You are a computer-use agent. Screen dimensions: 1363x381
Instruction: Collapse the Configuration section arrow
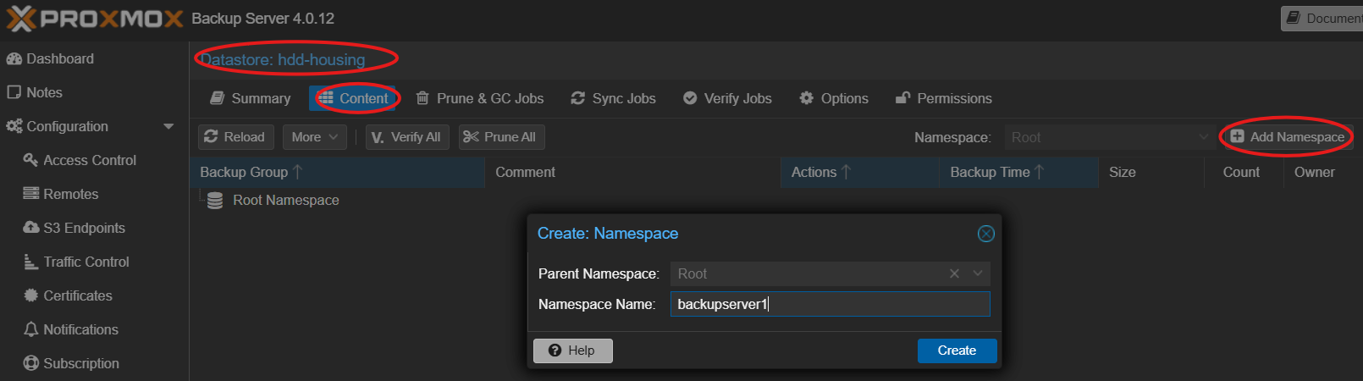[168, 126]
